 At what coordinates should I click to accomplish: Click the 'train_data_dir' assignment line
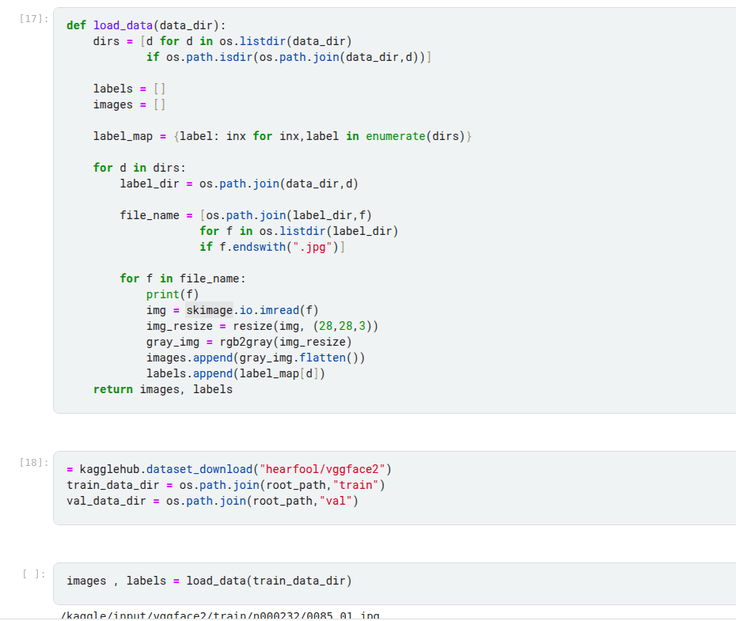tap(226, 486)
